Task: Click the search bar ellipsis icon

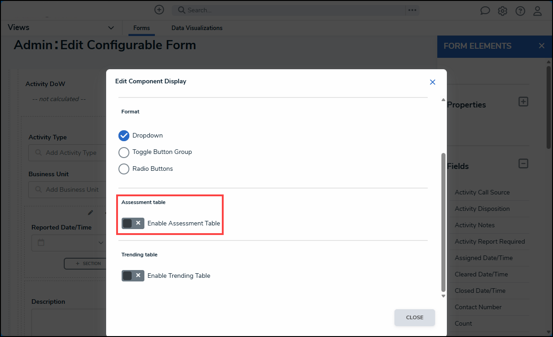Action: click(412, 10)
